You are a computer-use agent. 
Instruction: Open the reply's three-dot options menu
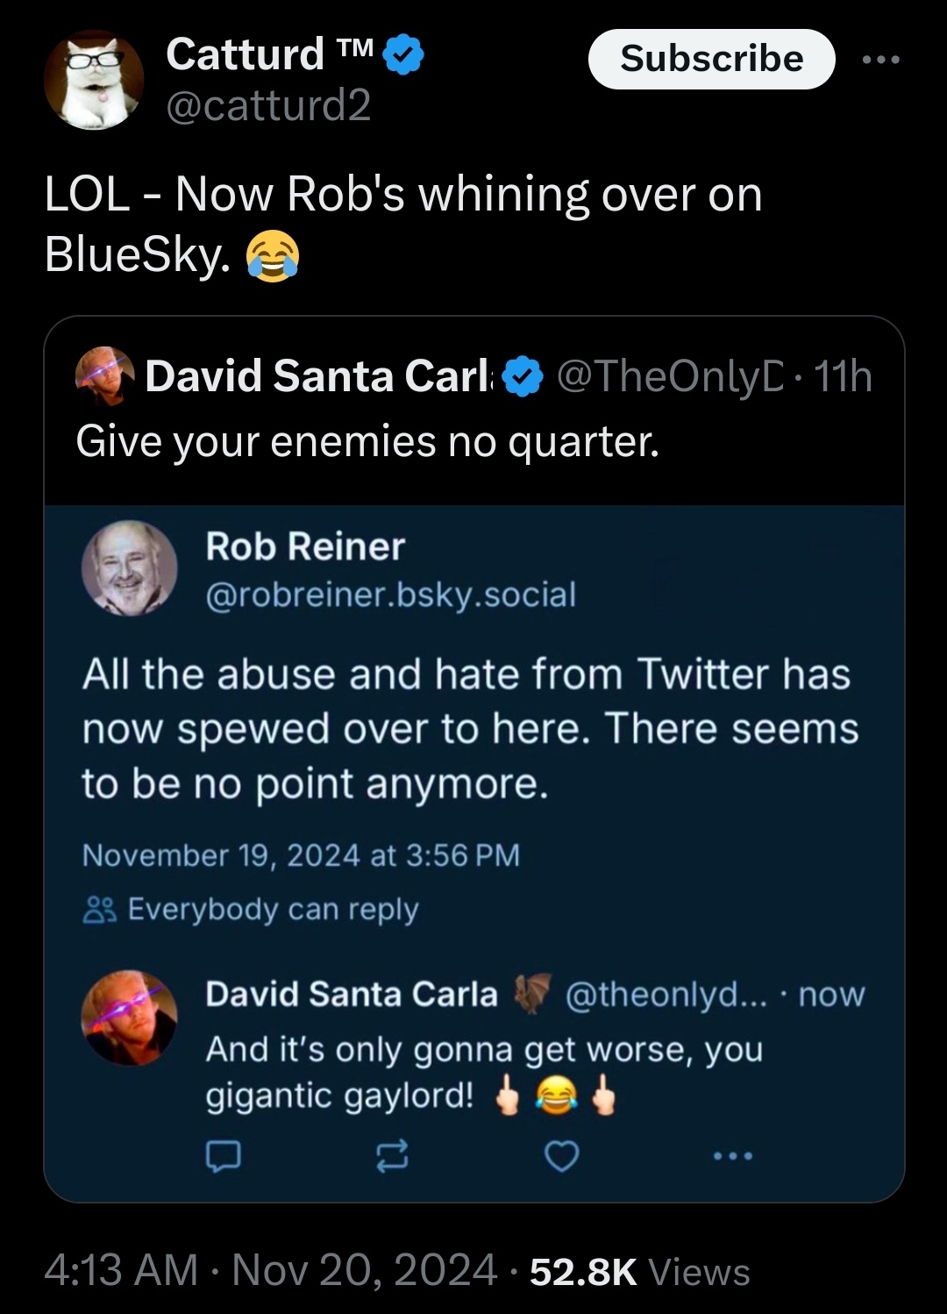click(732, 1157)
